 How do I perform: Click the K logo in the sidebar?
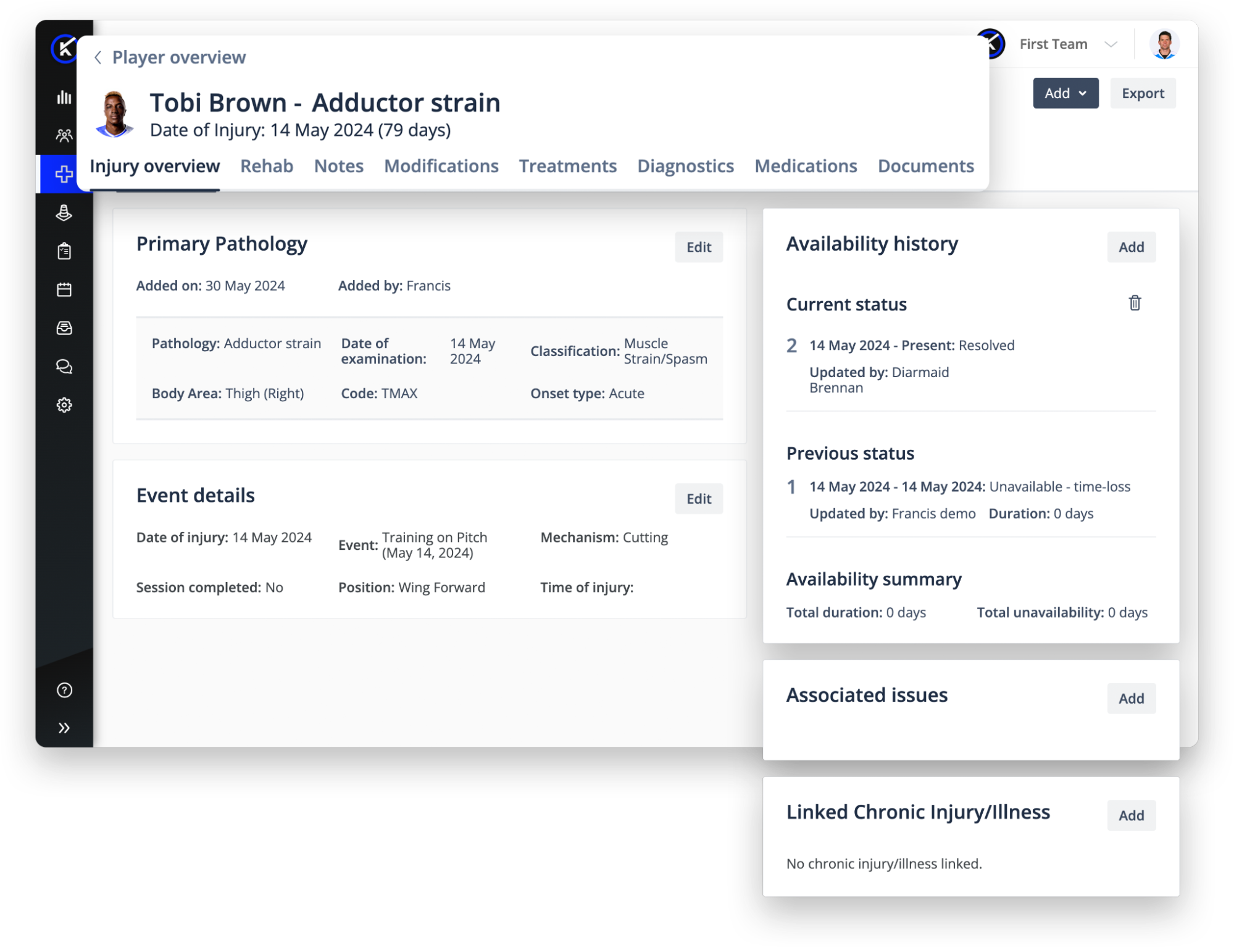[x=64, y=48]
